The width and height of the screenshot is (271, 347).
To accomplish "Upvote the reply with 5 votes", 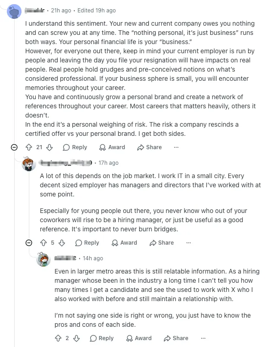I will [x=43, y=243].
